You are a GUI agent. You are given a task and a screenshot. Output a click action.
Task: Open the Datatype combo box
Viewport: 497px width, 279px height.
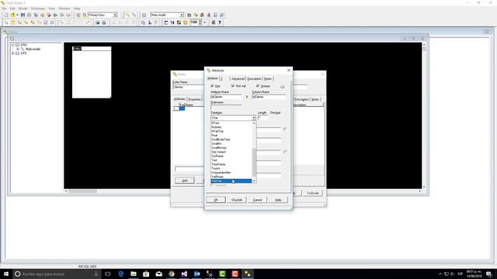(233, 118)
